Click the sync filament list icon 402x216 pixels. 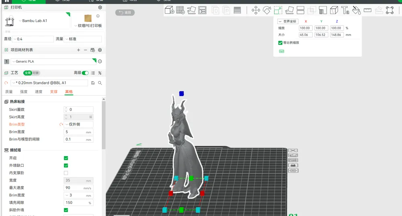click(x=92, y=50)
